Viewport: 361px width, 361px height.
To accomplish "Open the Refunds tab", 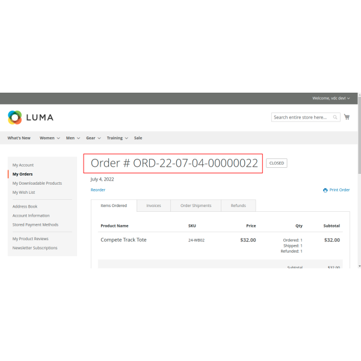I will [238, 206].
